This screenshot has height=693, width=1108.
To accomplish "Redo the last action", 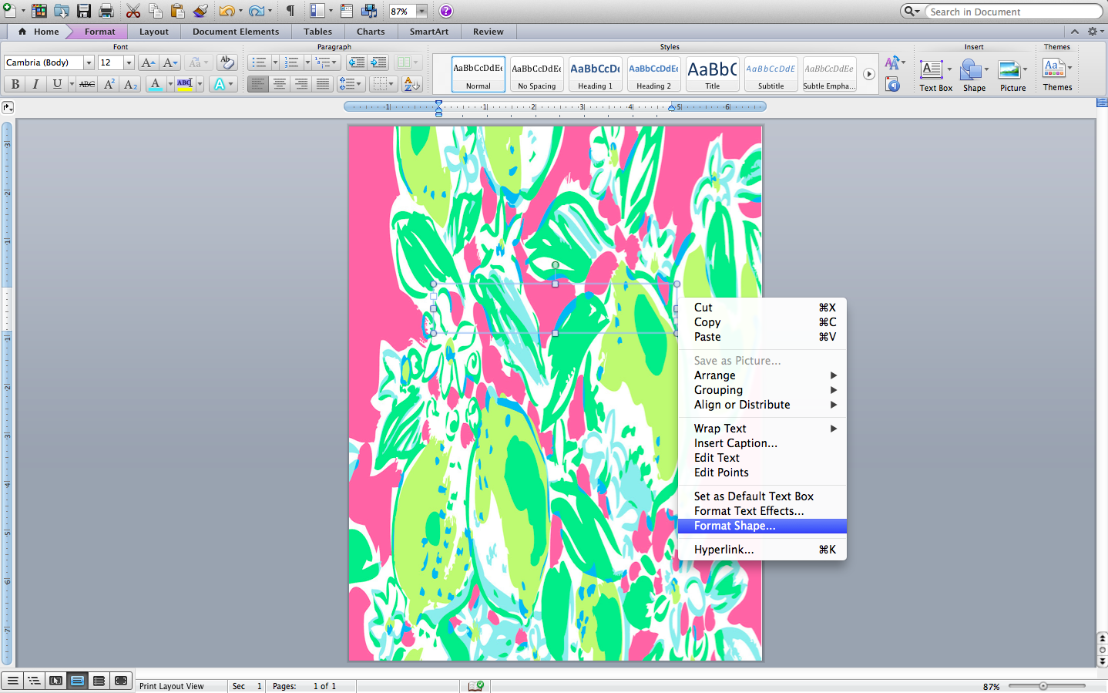I will click(257, 11).
